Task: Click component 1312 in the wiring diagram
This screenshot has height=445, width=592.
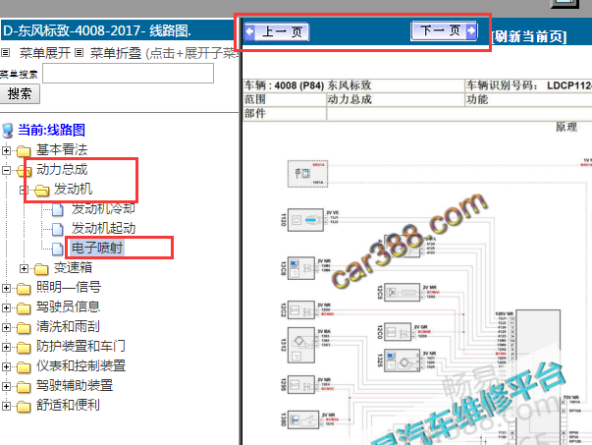Action: [x=301, y=345]
